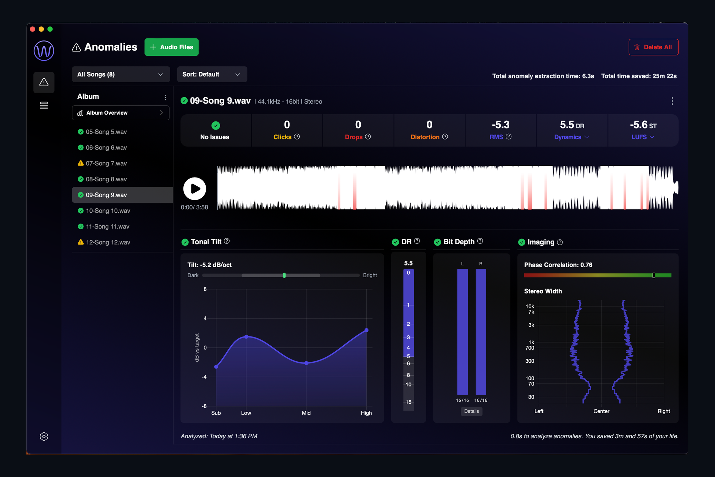Click the RMS help question icon

[508, 137]
